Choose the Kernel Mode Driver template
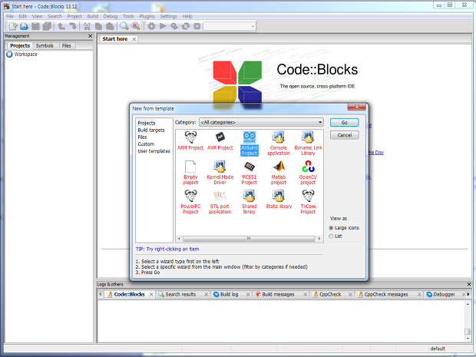The height and width of the screenshot is (357, 476). tap(220, 173)
